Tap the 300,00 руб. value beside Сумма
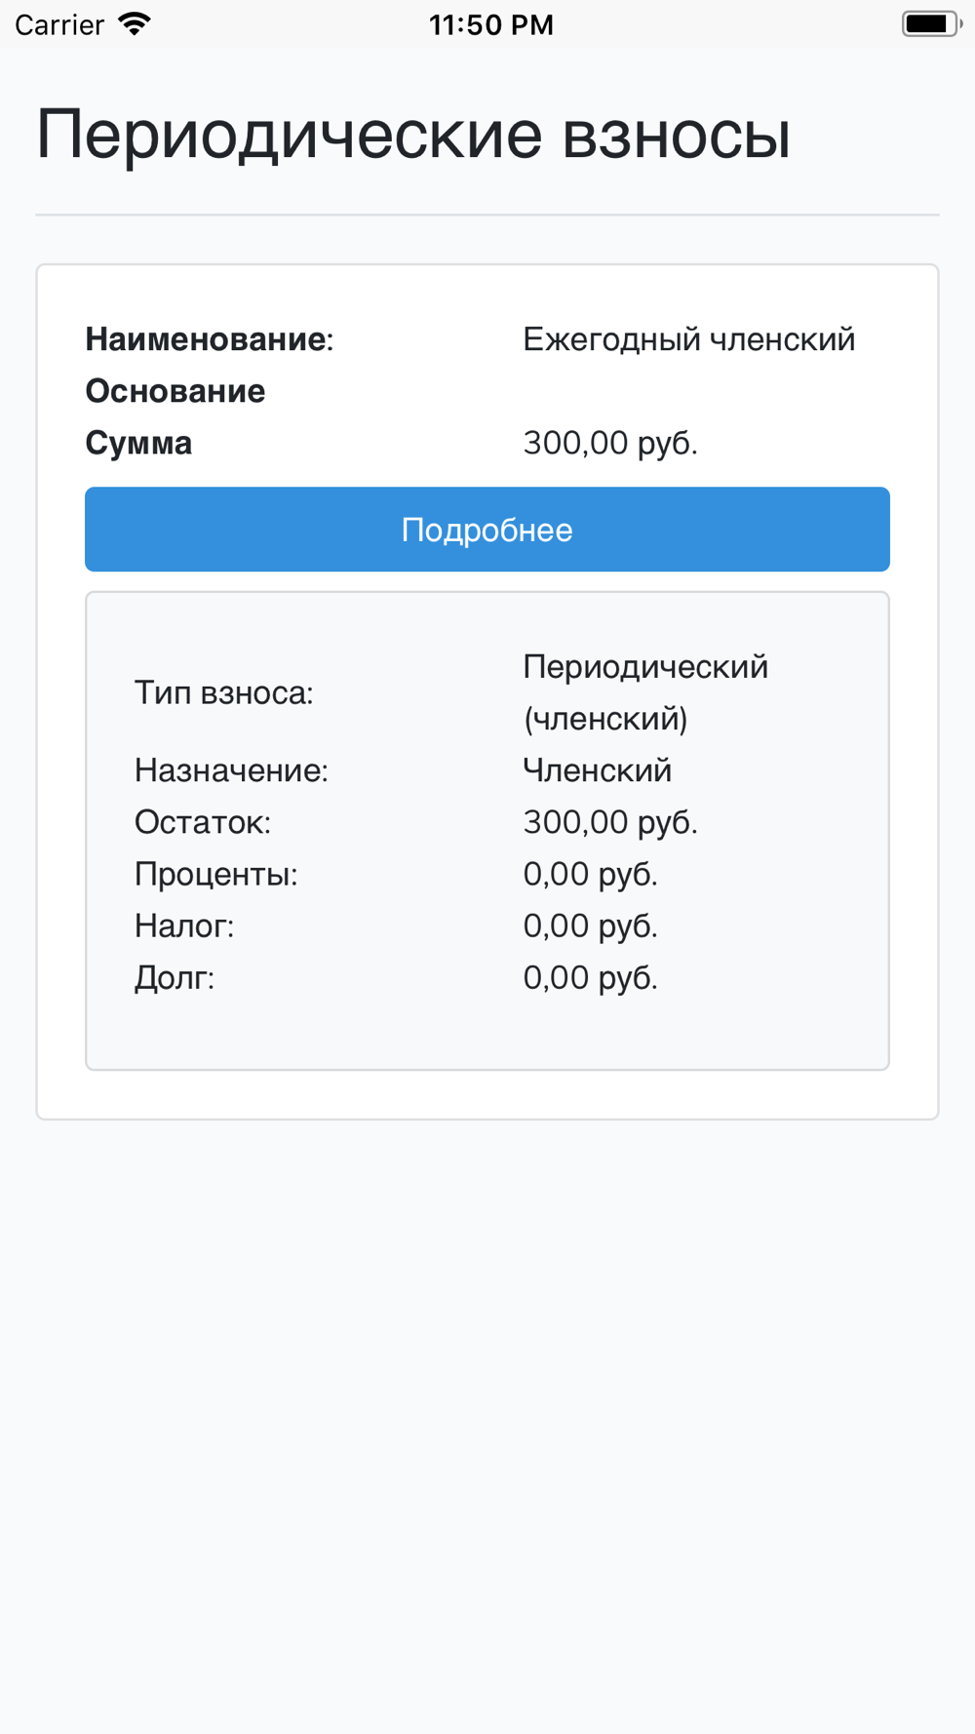The height and width of the screenshot is (1734, 975). 610,443
